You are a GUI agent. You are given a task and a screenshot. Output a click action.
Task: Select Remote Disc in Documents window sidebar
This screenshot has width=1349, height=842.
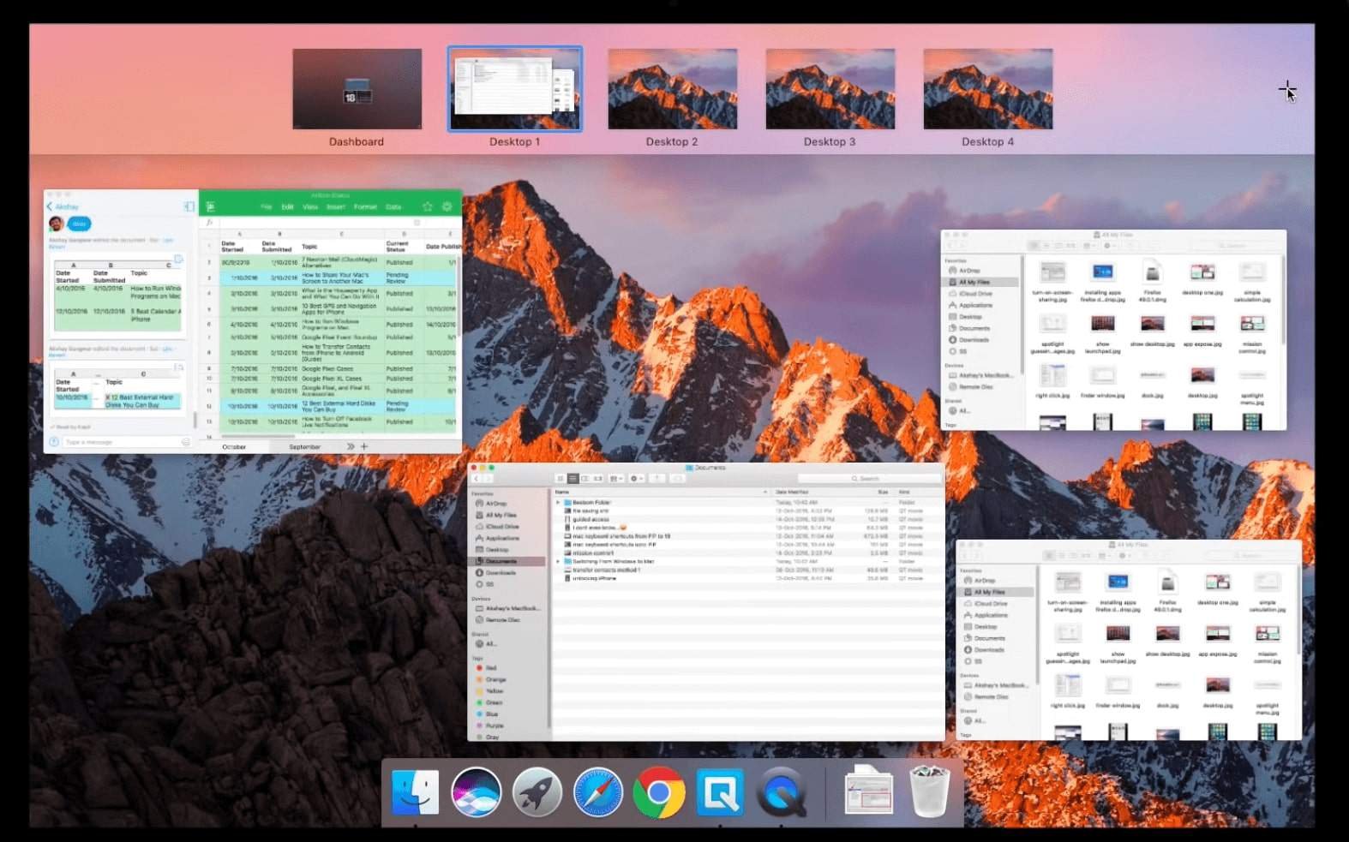(x=502, y=619)
